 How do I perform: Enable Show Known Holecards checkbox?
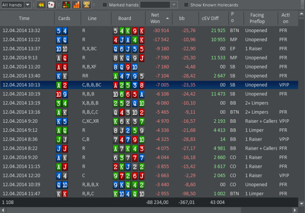point(186,5)
